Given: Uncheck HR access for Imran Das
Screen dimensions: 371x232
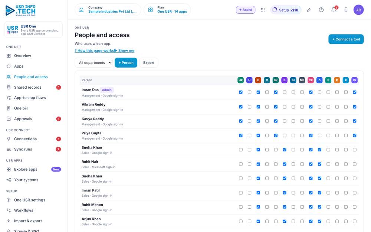Looking at the screenshot, I should (x=241, y=92).
